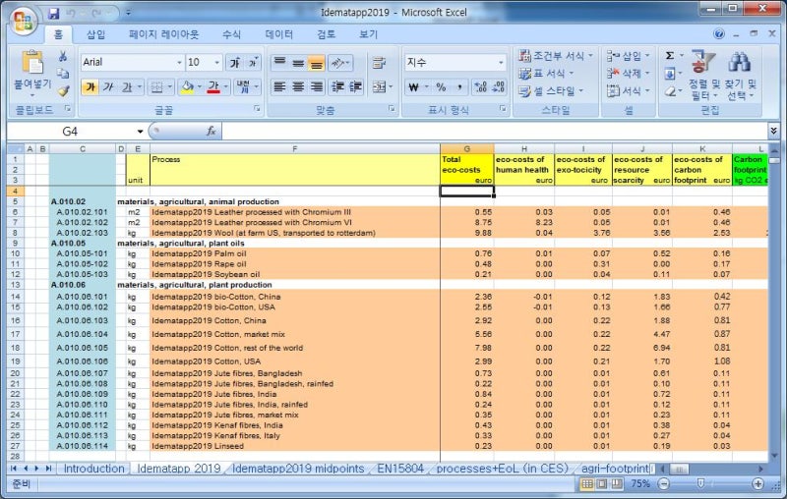Click the Format Painter brush icon
Image resolution: width=787 pixels, height=499 pixels.
pyautogui.click(x=63, y=91)
